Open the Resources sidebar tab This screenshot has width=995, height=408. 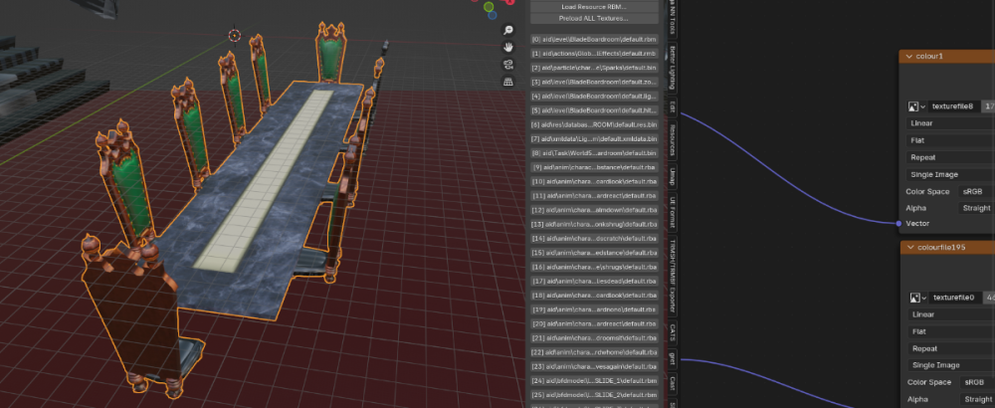point(672,142)
